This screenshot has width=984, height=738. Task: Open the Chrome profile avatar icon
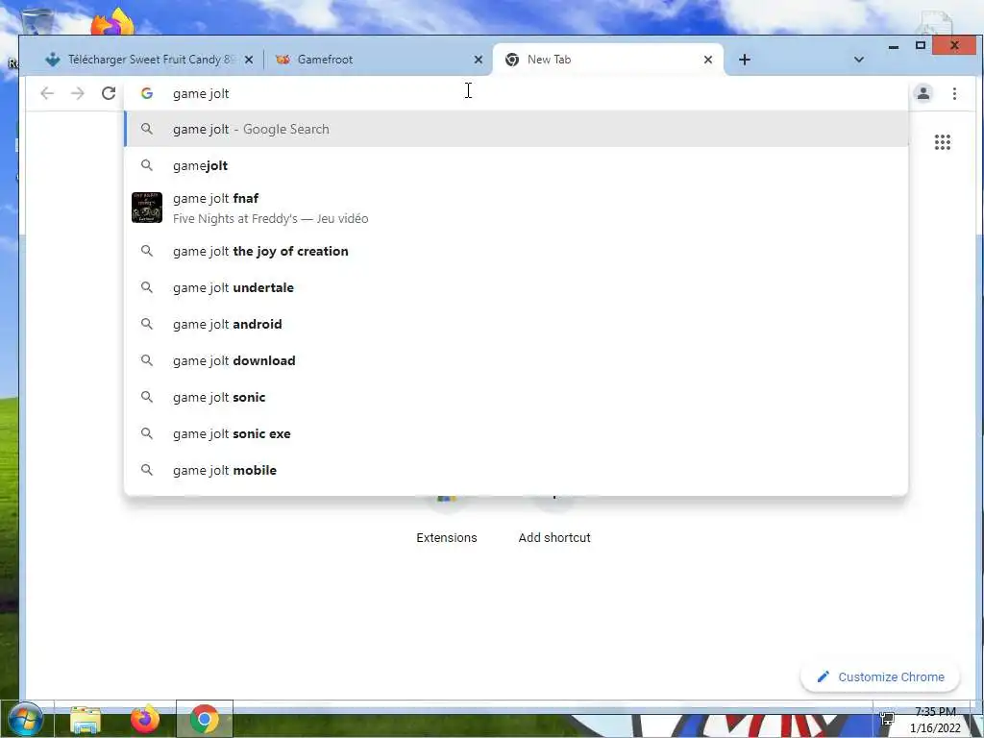pos(923,93)
